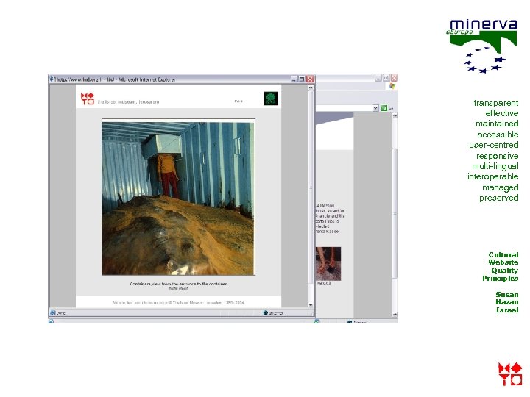Minimize the popup Internet Explorer window
Viewport: 530px width, 397px height.
tap(294, 79)
